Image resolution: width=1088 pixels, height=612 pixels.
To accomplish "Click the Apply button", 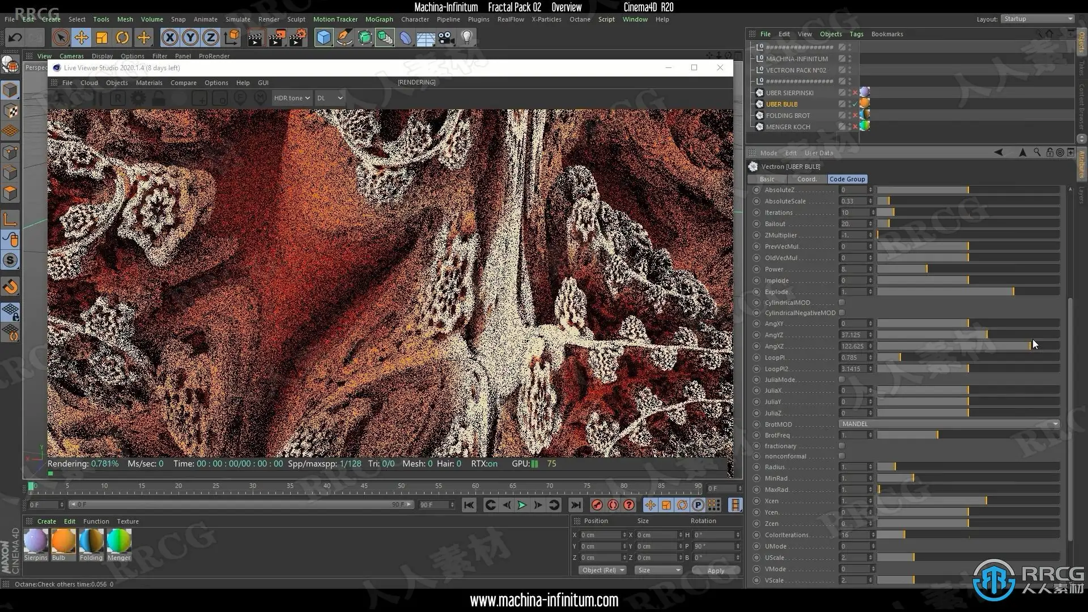I will [715, 571].
